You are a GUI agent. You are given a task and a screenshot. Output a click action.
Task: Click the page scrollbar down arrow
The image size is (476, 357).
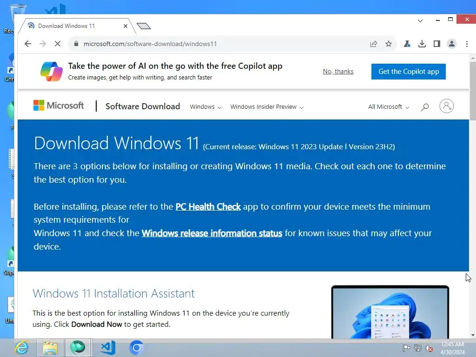tap(473, 335)
